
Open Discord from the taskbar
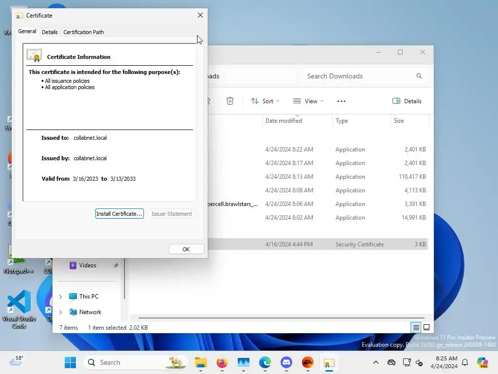click(286, 362)
